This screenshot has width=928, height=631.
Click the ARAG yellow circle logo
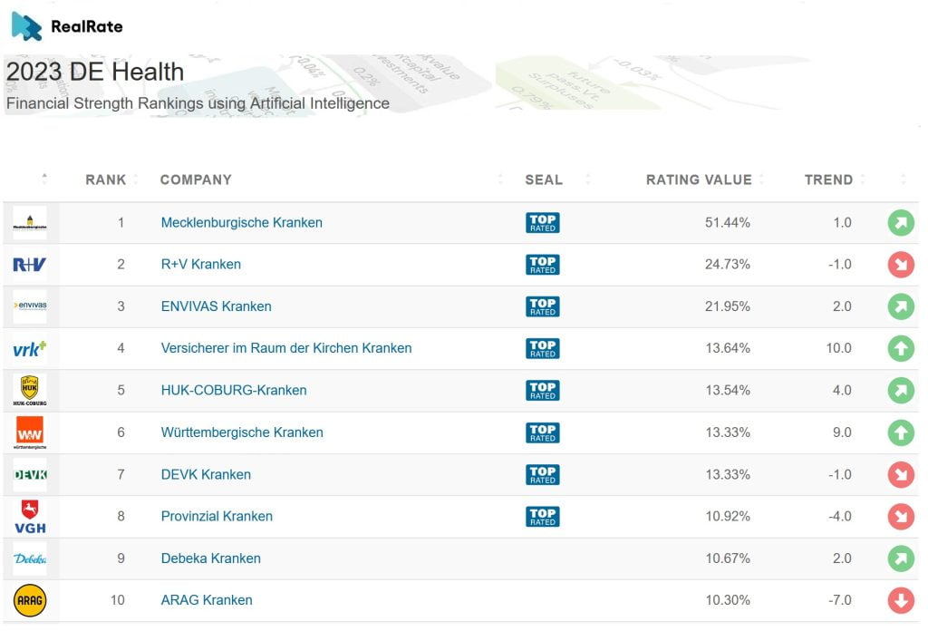(x=30, y=600)
